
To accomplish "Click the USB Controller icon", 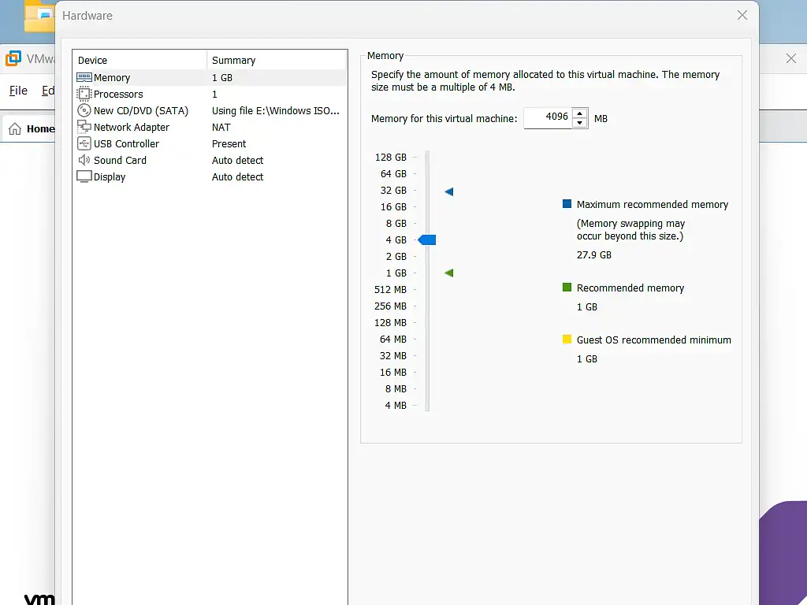I will (85, 143).
